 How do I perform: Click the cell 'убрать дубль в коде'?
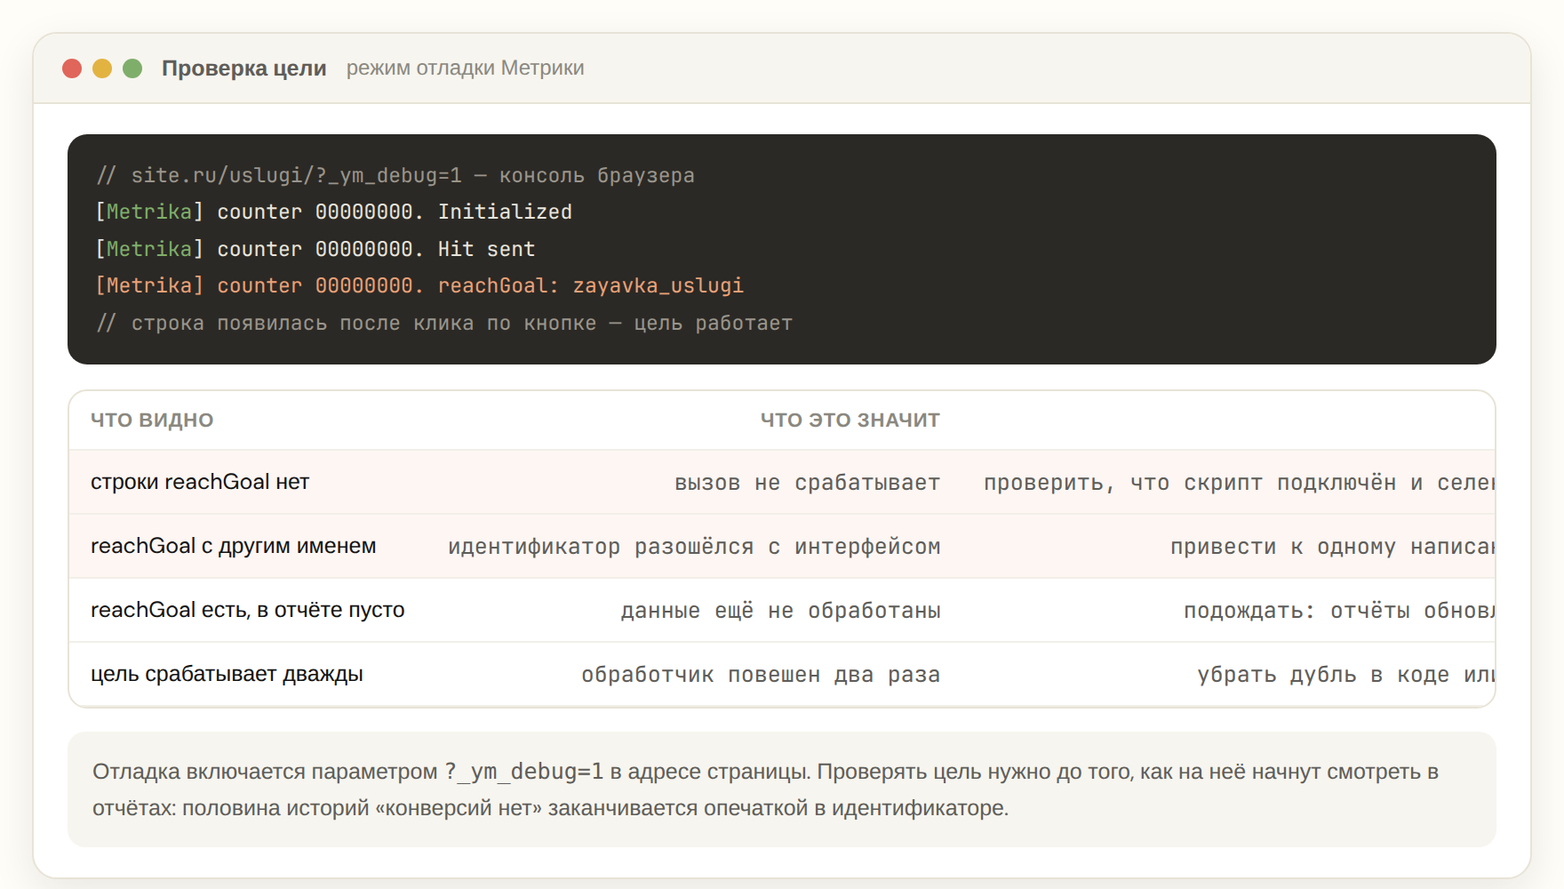1346,675
